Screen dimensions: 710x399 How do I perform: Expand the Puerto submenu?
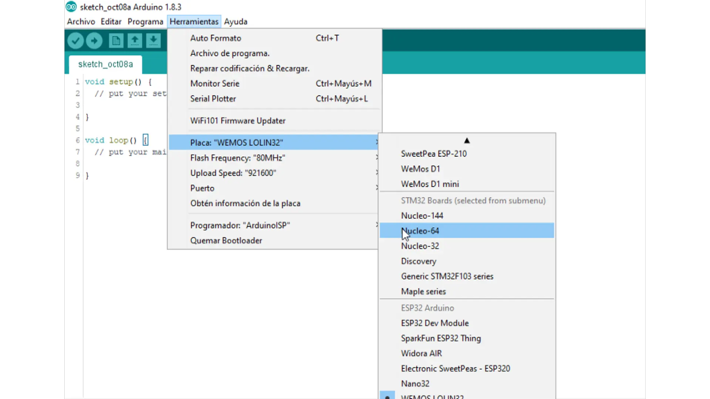[x=274, y=188]
